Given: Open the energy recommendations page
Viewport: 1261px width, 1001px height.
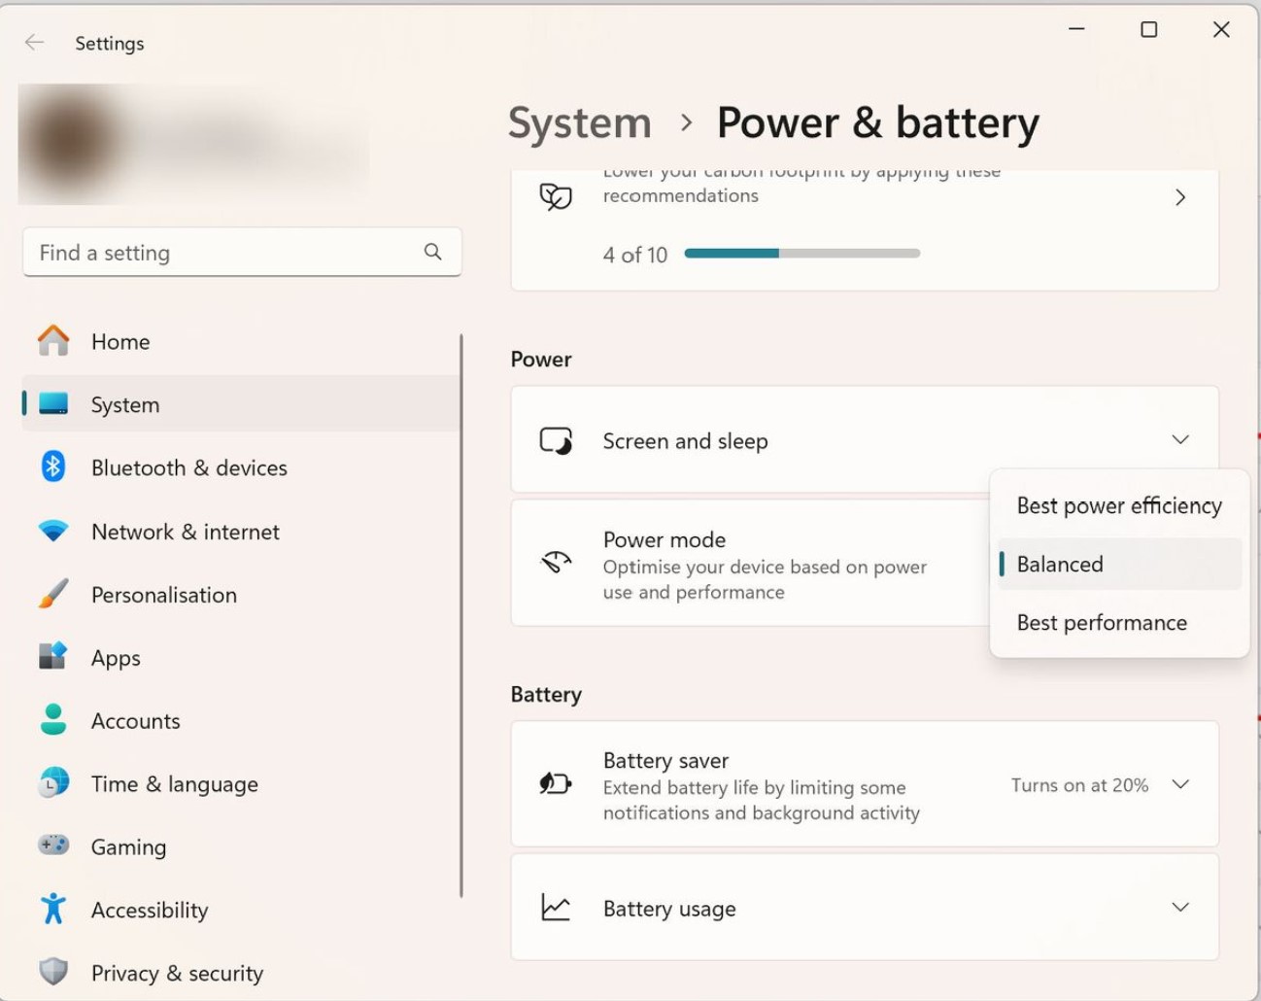Looking at the screenshot, I should 1180,197.
